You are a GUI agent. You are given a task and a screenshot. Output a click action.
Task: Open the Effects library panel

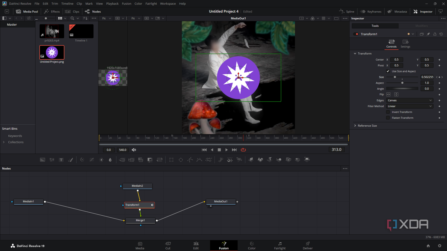point(52,12)
